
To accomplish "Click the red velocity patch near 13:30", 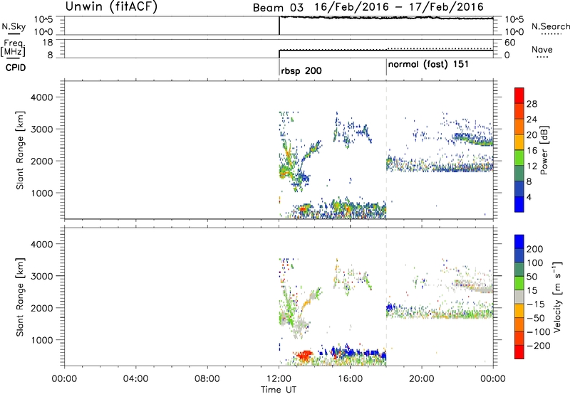I will [x=304, y=355].
